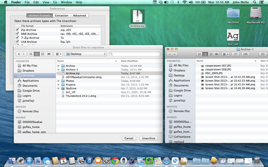Uncheck the 7-Zip Archive format checkbox
268x167 pixels.
17,37
